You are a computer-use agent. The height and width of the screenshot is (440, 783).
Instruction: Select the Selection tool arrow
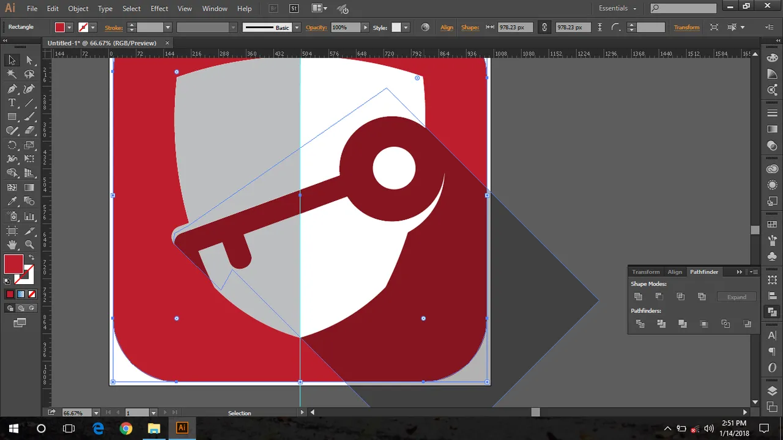(12, 60)
